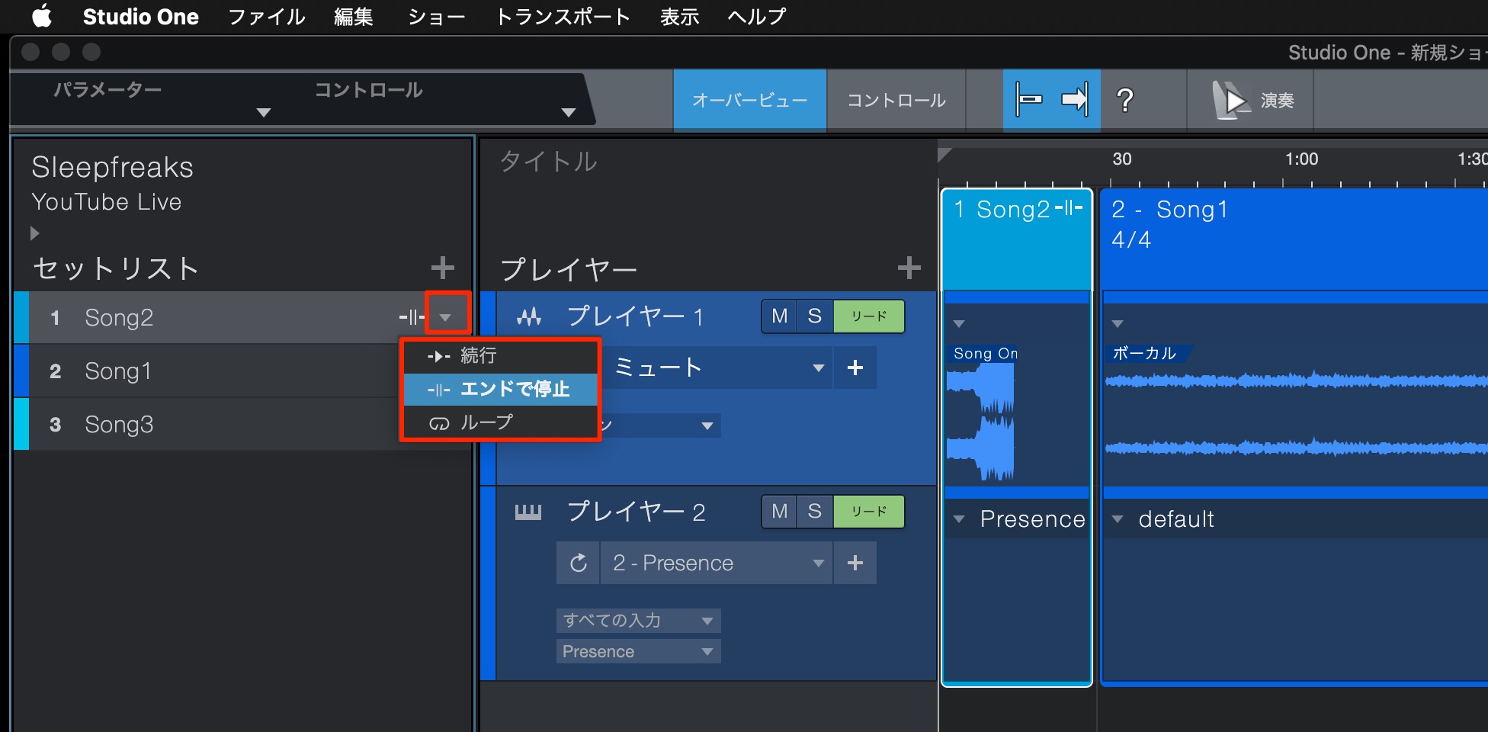Open the トランスポート menu
Image resolution: width=1488 pixels, height=732 pixels.
[x=563, y=17]
